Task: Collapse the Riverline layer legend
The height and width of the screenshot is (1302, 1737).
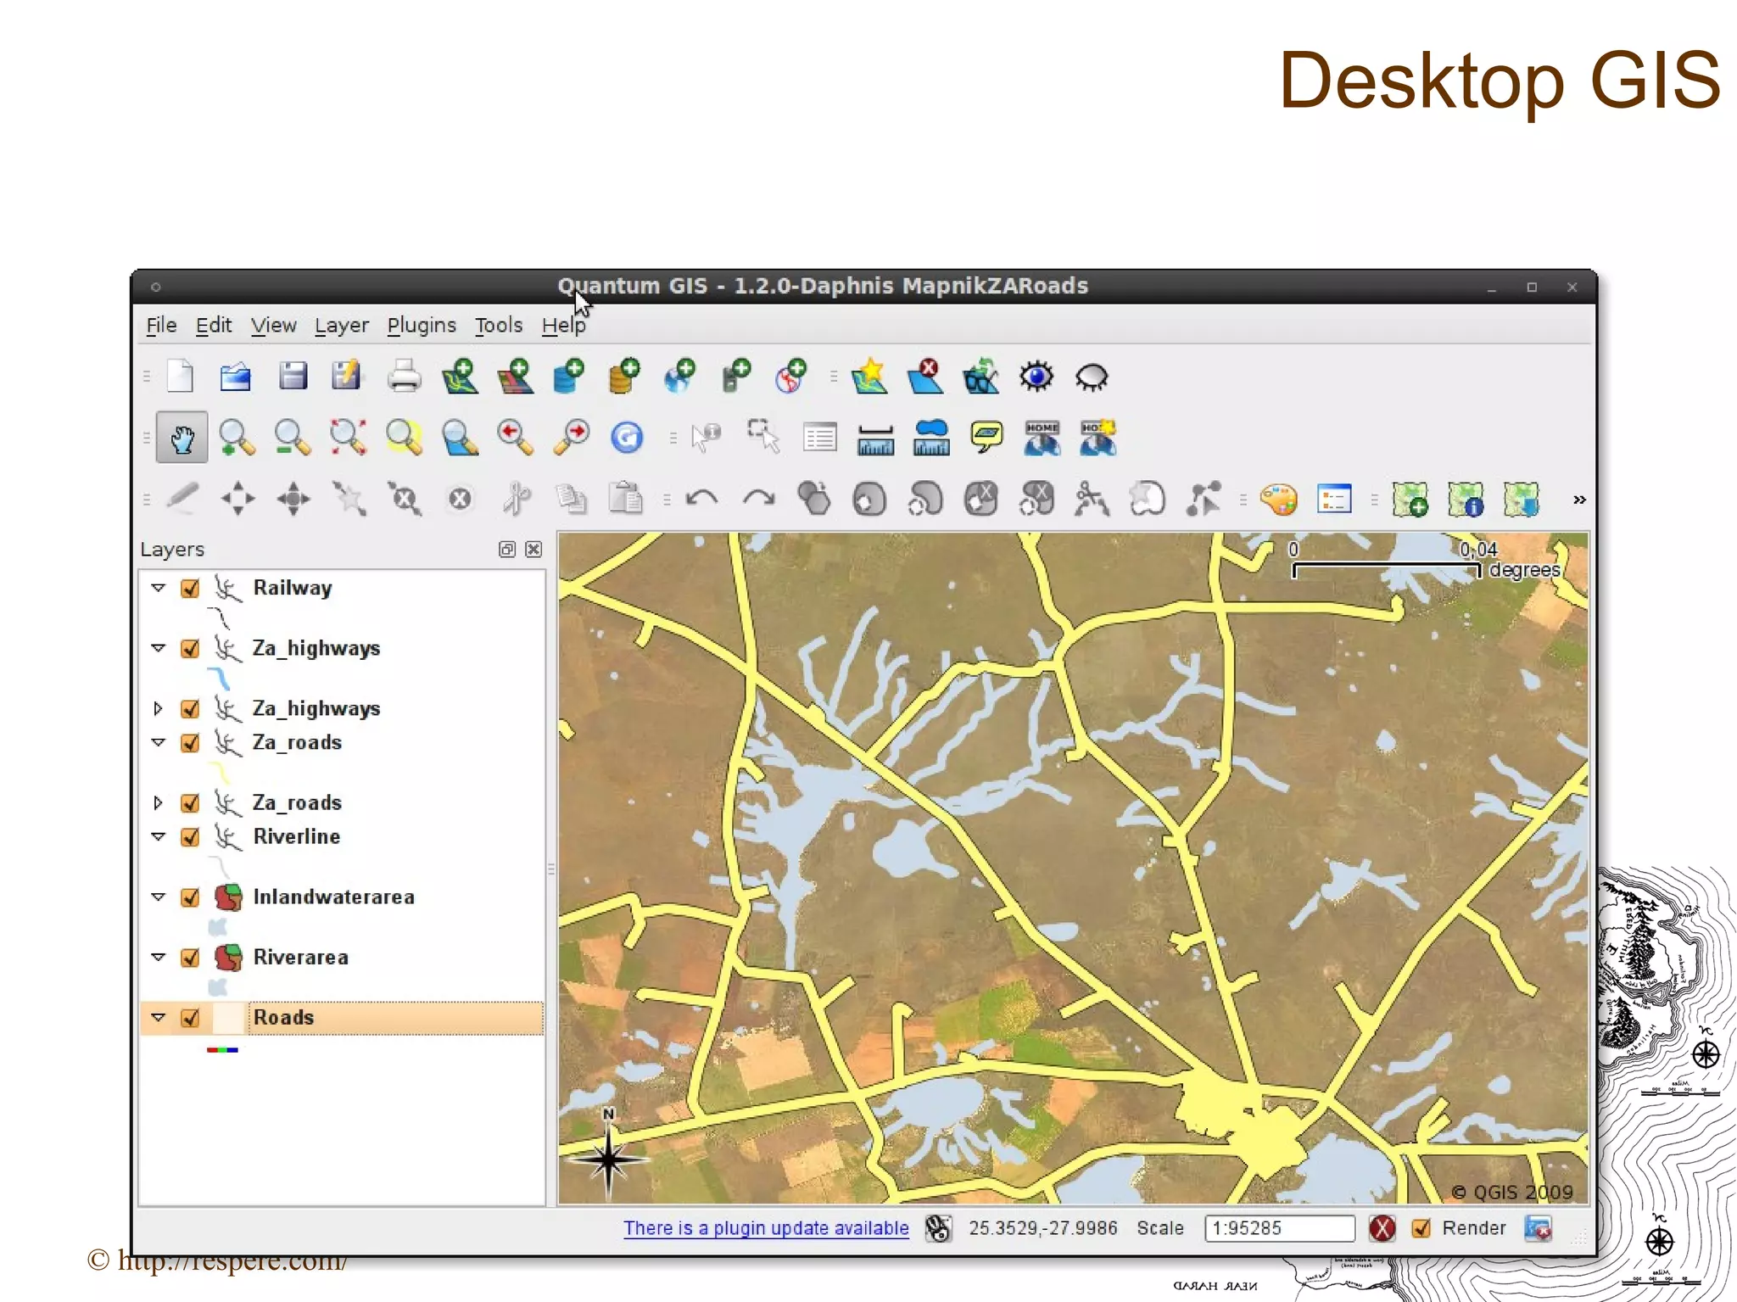Action: pyautogui.click(x=158, y=835)
